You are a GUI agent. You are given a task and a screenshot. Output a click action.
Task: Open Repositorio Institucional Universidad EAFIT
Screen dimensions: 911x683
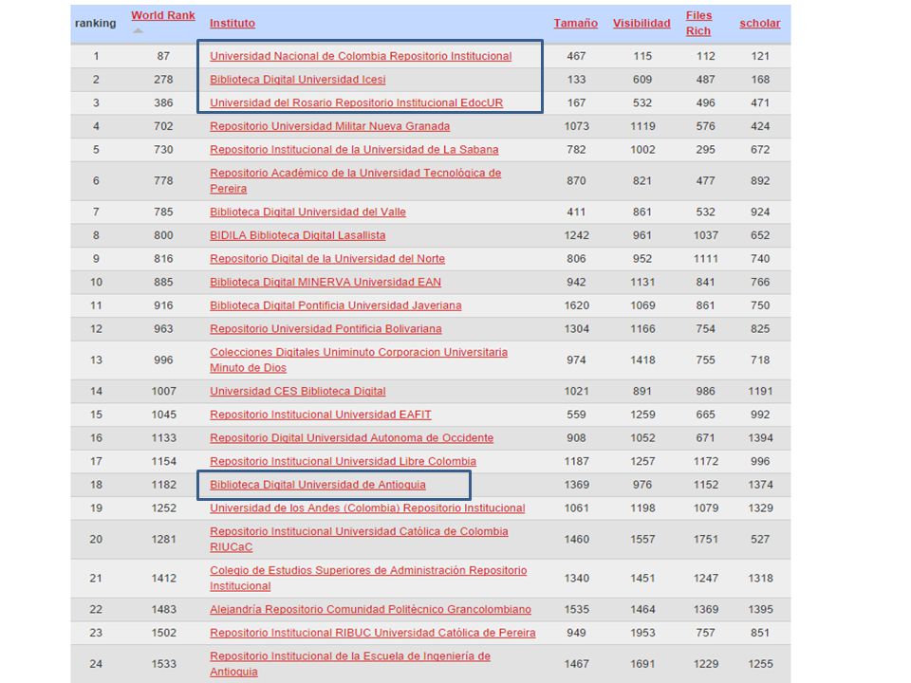coord(320,415)
